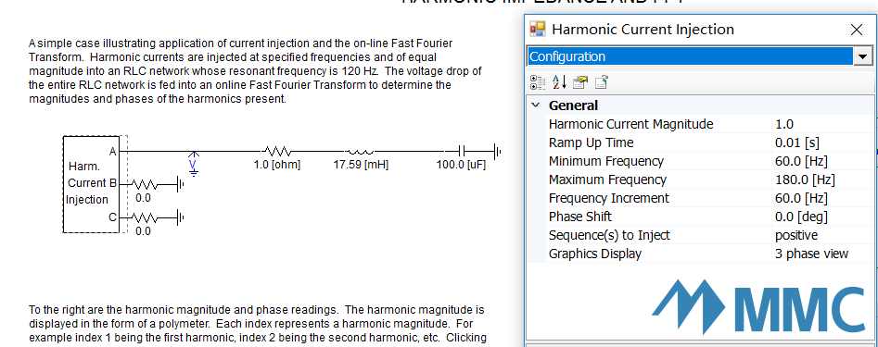Viewport: 878px width, 347px height.
Task: Select the 1.0 ohm resistor symbol
Action: click(276, 151)
